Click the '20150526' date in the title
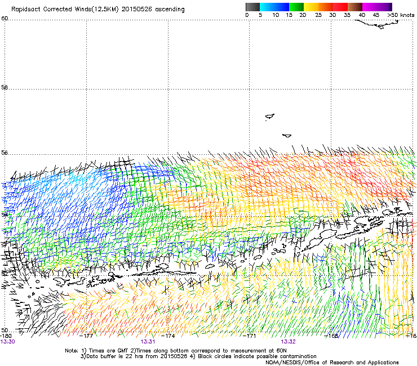Screen dimensions: 417x366 tap(137, 10)
